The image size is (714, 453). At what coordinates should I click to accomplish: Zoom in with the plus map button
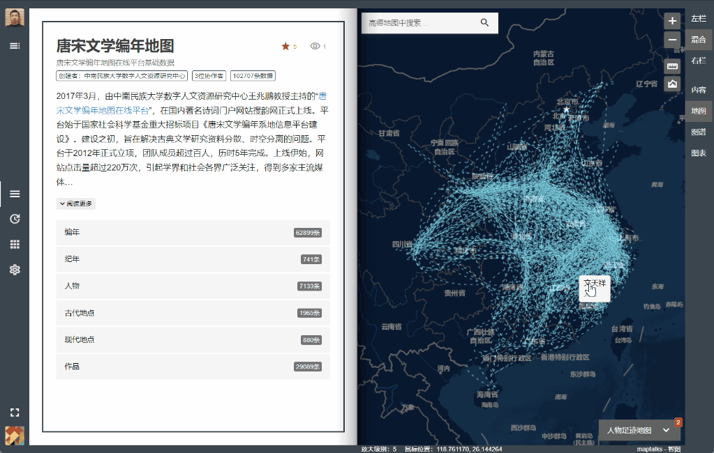[x=672, y=21]
